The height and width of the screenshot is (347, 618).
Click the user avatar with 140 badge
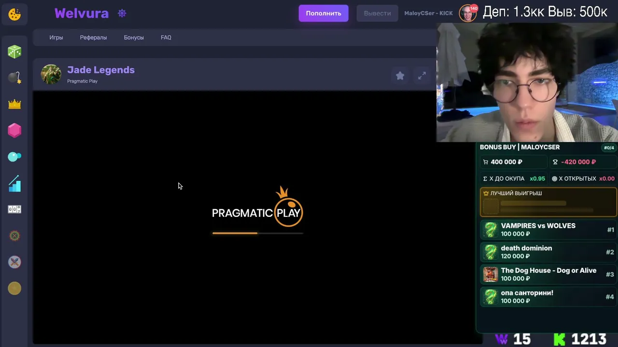467,13
